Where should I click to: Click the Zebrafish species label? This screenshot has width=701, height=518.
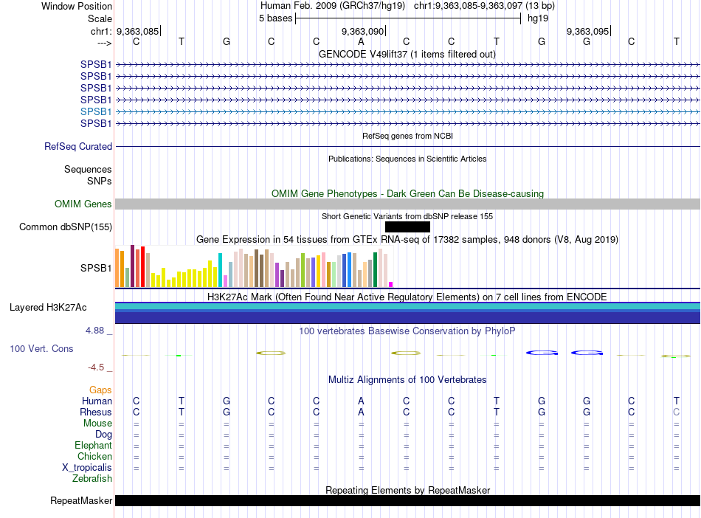92,479
